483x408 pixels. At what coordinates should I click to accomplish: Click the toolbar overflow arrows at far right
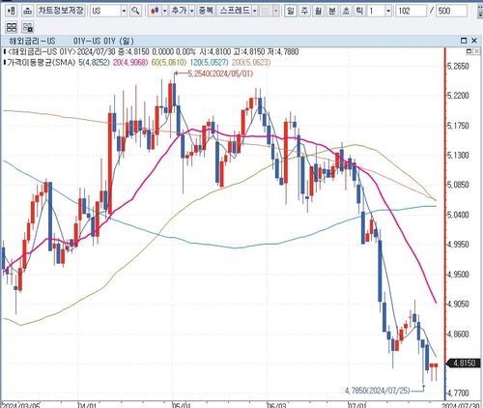[x=479, y=12]
